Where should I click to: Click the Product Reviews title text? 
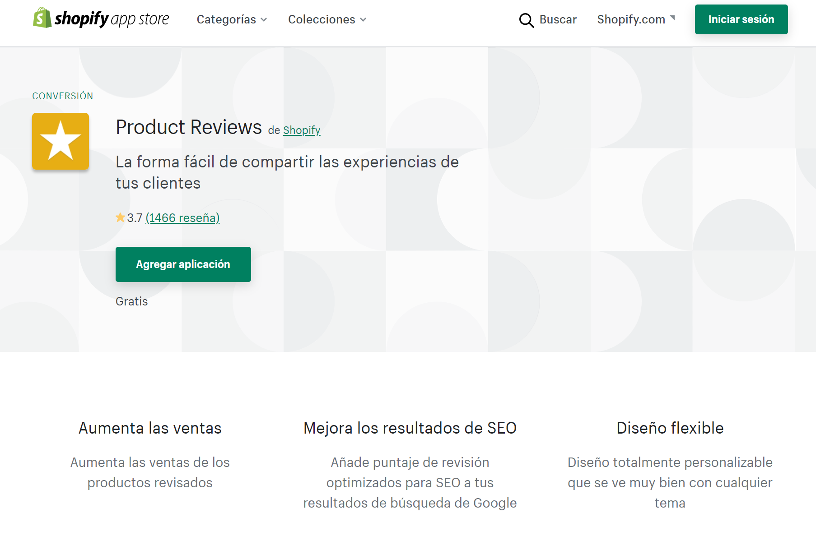[x=189, y=127]
